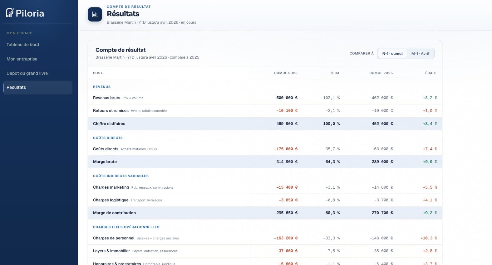Click the -175 000 € direct costs value
The height and width of the screenshot is (265, 492).
tap(286, 149)
